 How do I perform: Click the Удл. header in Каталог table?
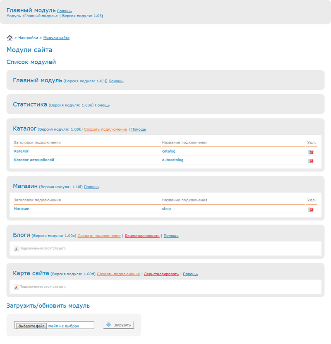pyautogui.click(x=311, y=143)
